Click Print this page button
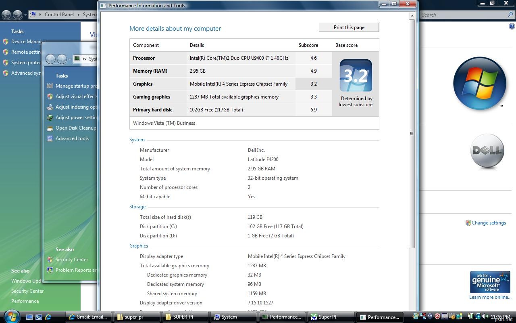 pyautogui.click(x=349, y=27)
